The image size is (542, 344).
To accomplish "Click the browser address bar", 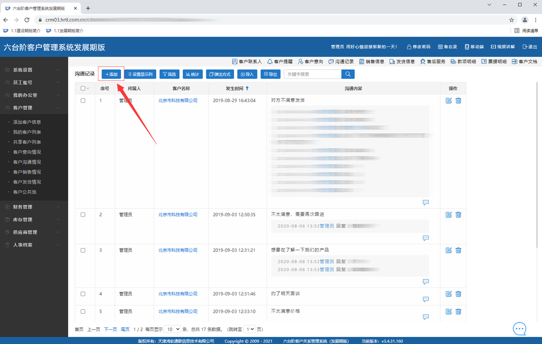I will click(x=271, y=20).
